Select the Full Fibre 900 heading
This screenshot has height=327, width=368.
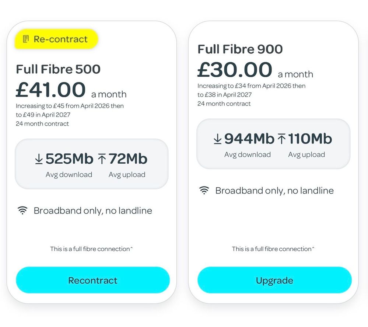point(240,49)
